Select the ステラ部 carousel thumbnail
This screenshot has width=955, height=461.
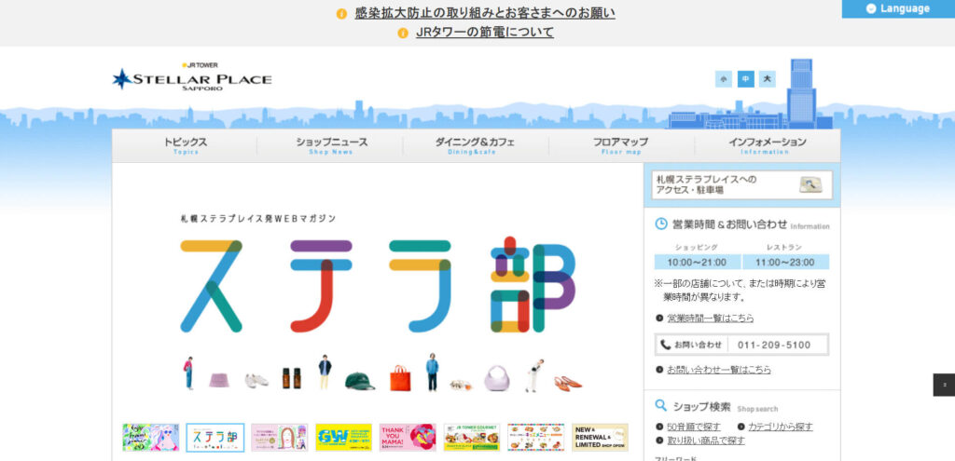click(x=215, y=438)
